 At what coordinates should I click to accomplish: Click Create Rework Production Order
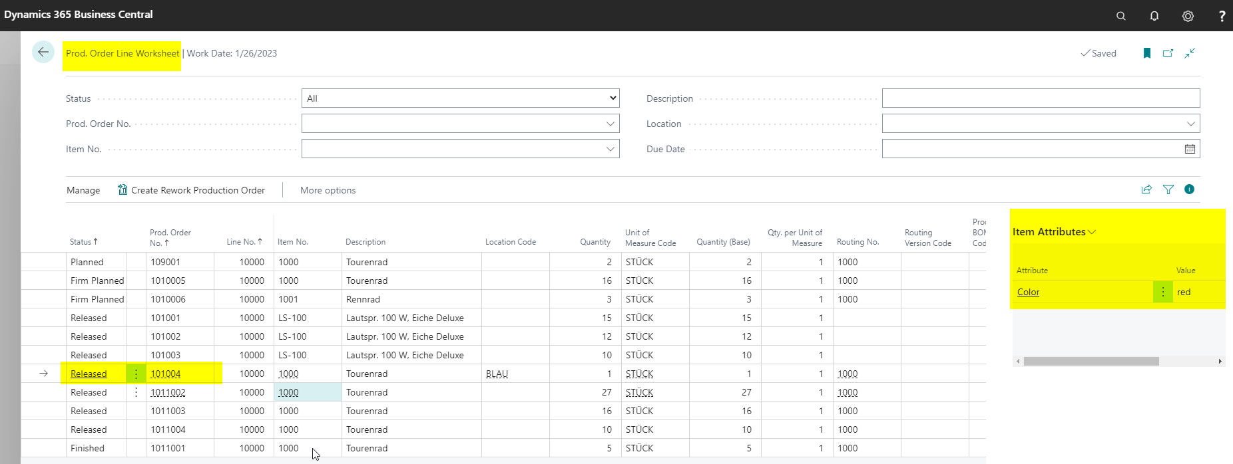pos(191,190)
